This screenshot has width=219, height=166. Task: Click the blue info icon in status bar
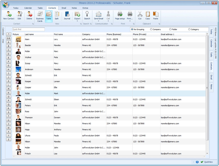tap(197, 162)
